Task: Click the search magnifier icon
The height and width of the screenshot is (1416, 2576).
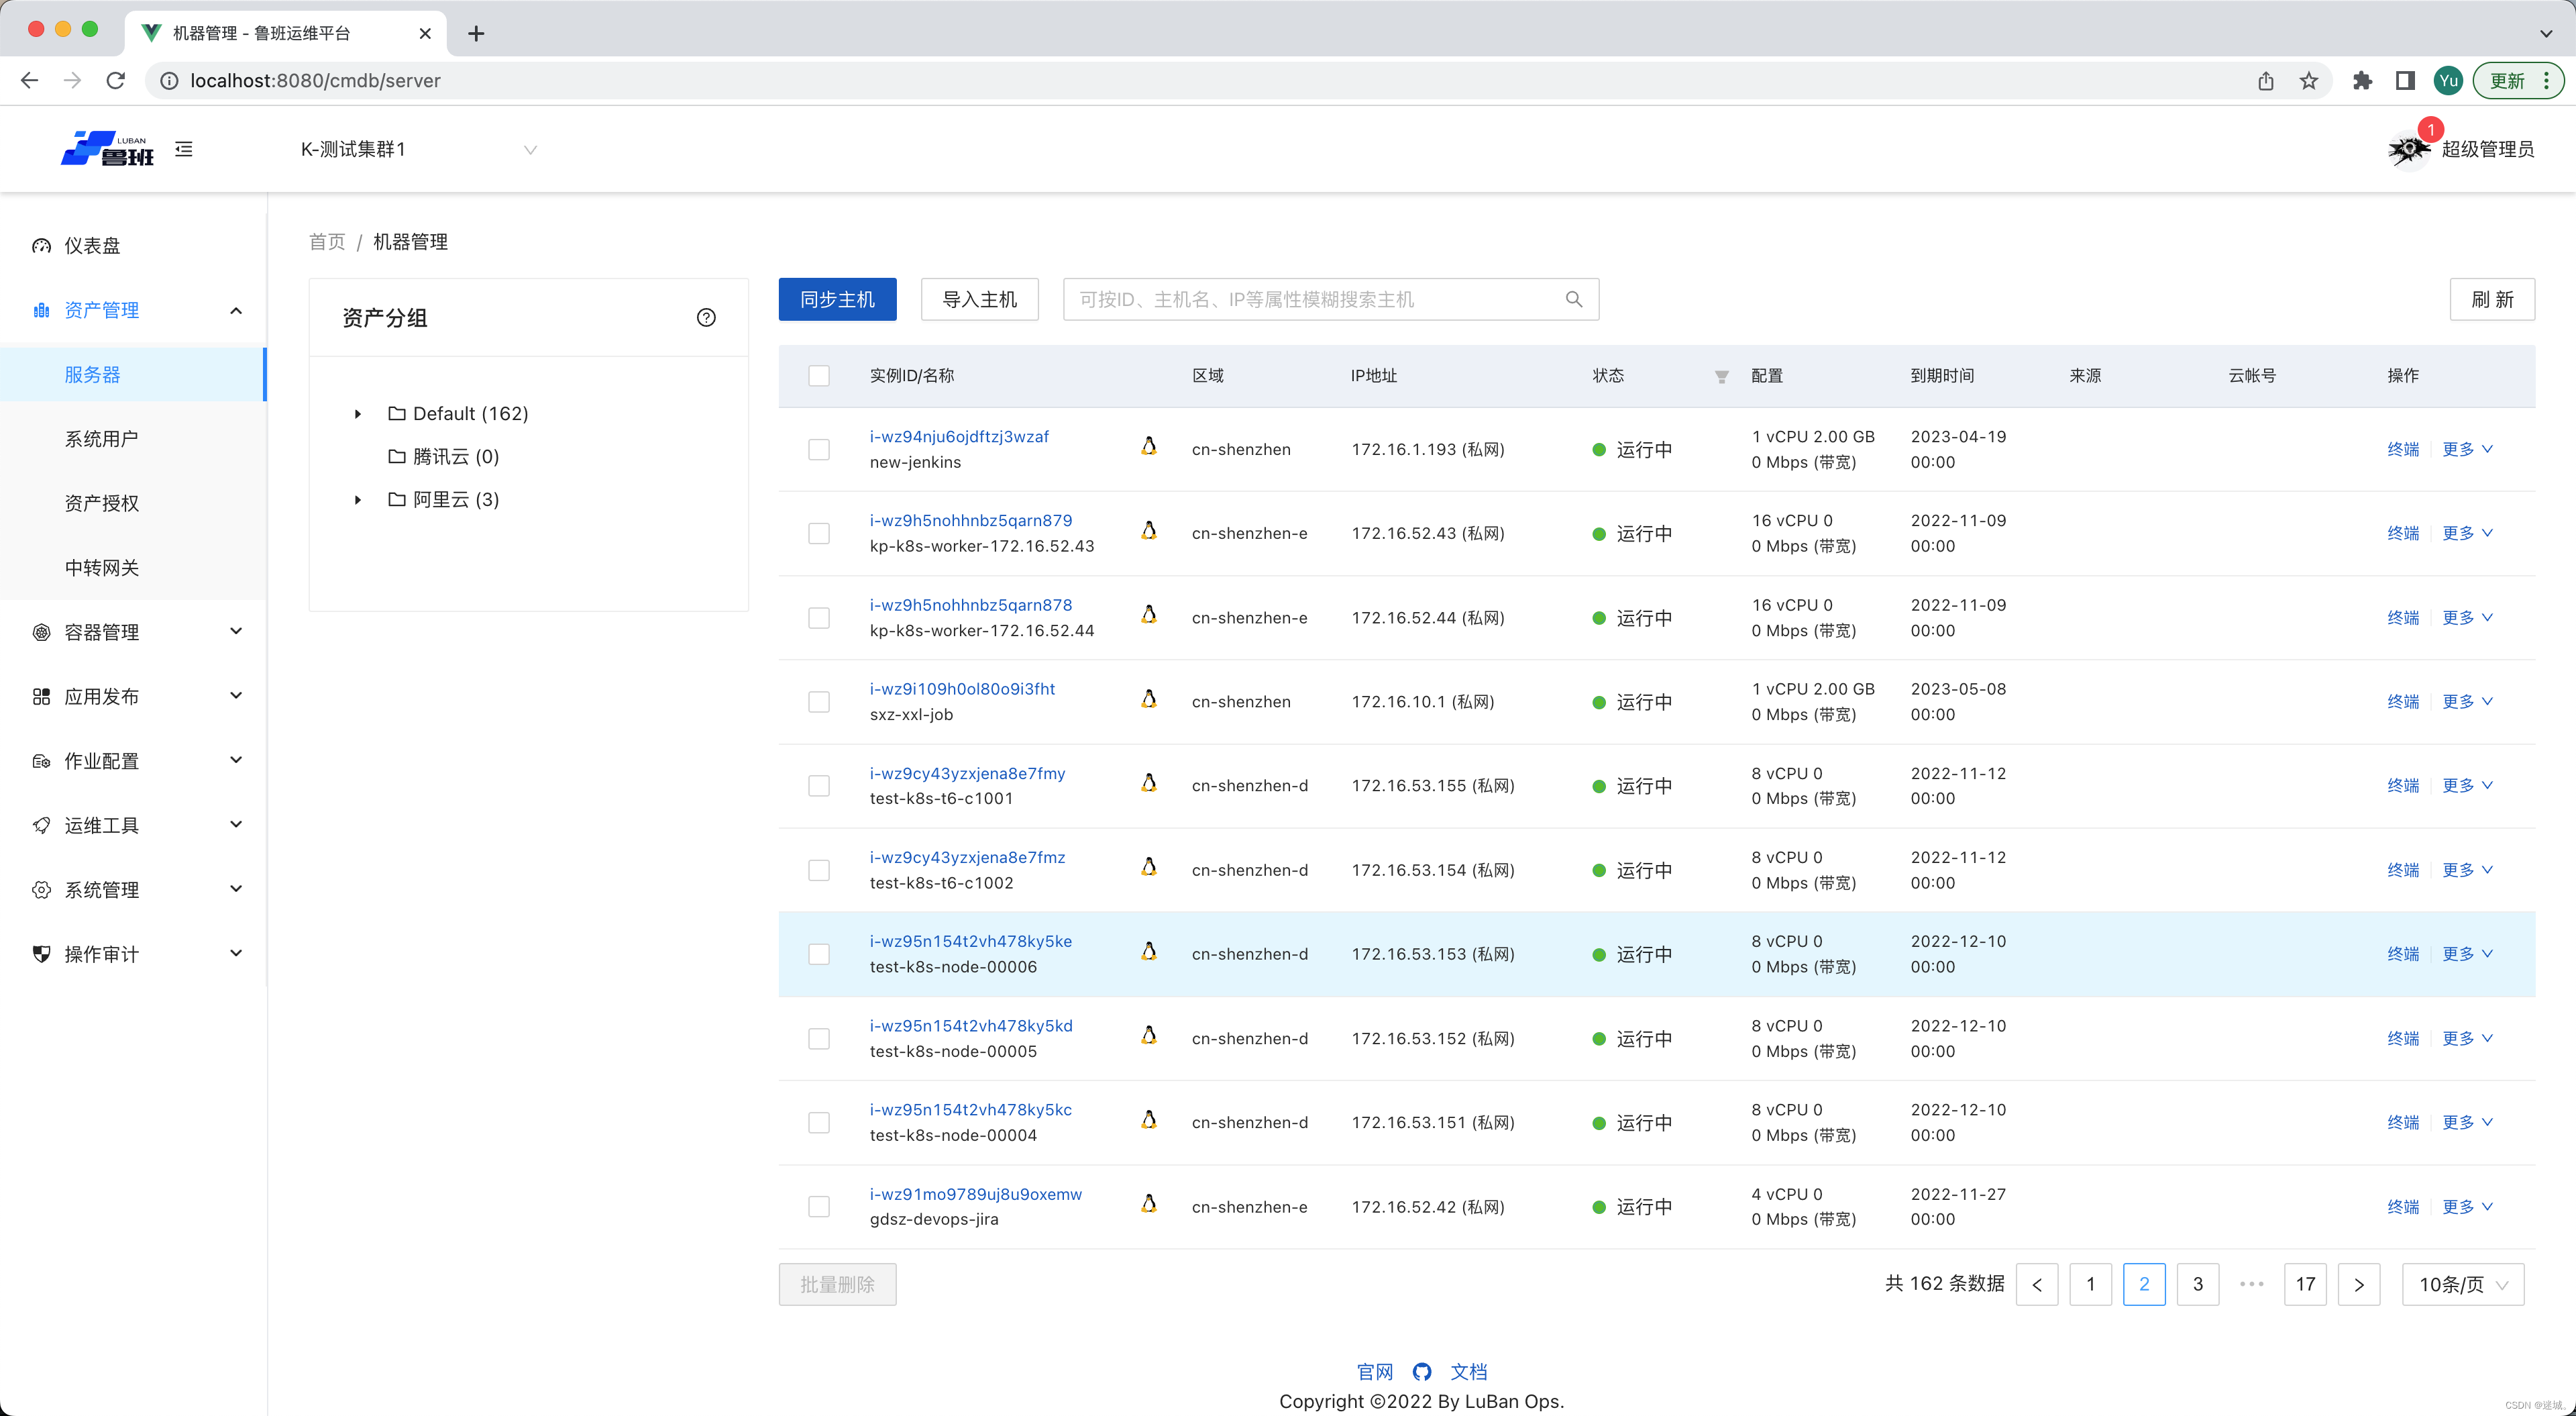Action: point(1574,299)
